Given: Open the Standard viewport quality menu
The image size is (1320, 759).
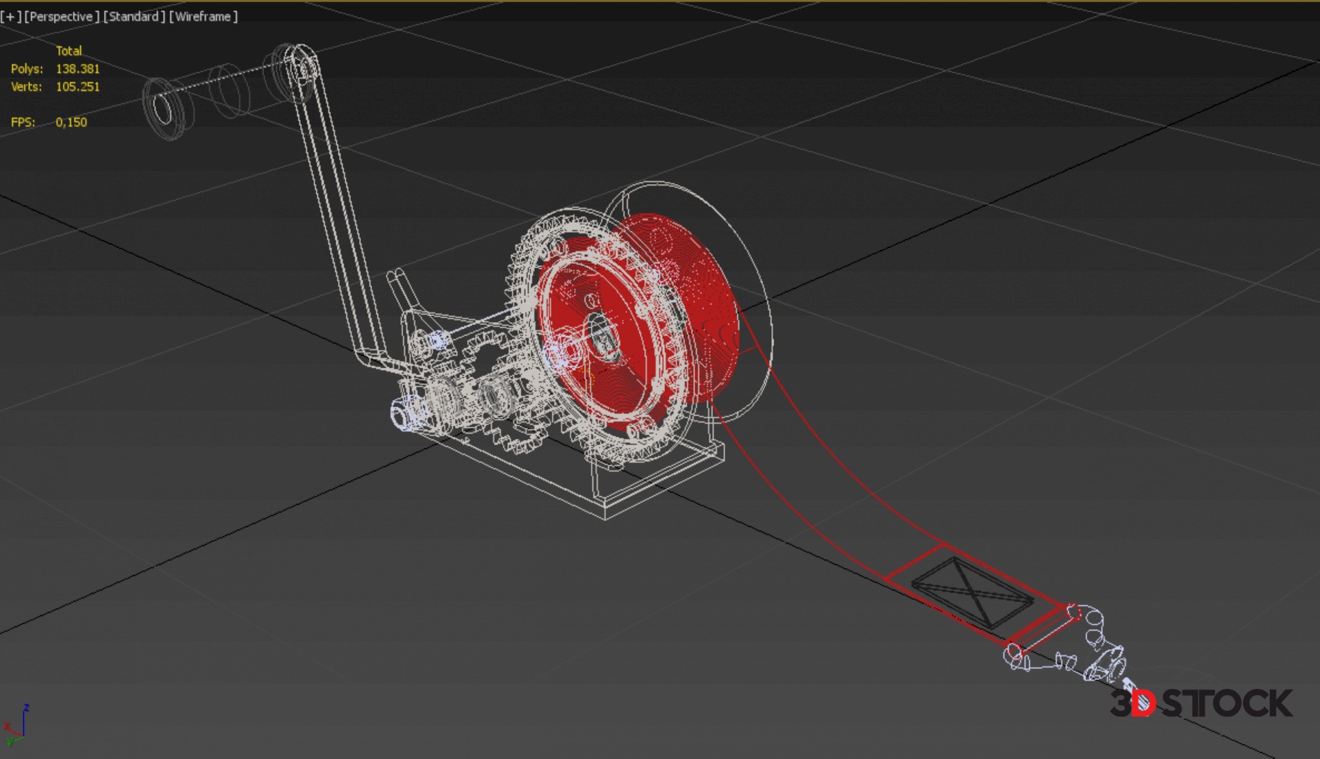Looking at the screenshot, I should pyautogui.click(x=134, y=16).
